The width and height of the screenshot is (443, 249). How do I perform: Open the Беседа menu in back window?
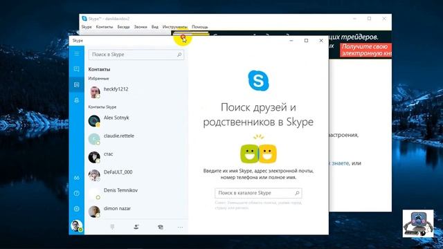click(x=123, y=27)
